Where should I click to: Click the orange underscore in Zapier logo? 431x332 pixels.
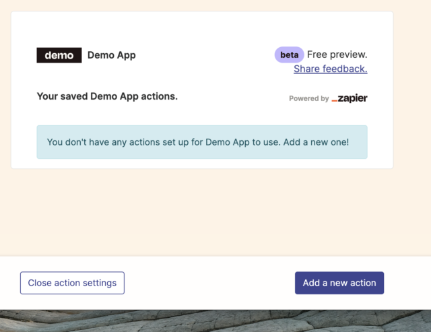click(334, 101)
